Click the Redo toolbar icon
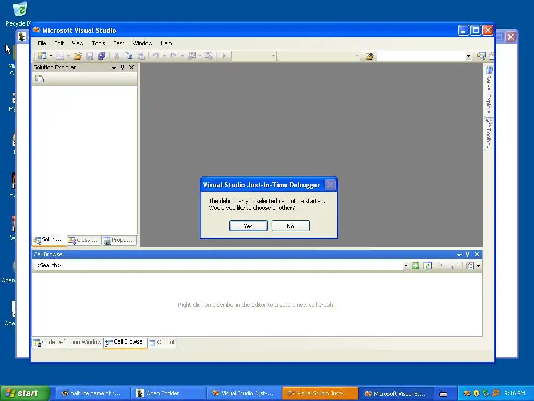 pos(173,55)
